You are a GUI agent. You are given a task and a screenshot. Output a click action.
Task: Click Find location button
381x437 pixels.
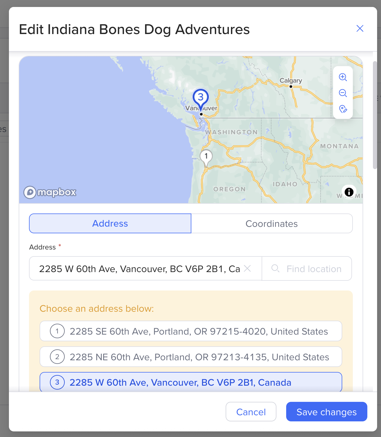point(307,269)
